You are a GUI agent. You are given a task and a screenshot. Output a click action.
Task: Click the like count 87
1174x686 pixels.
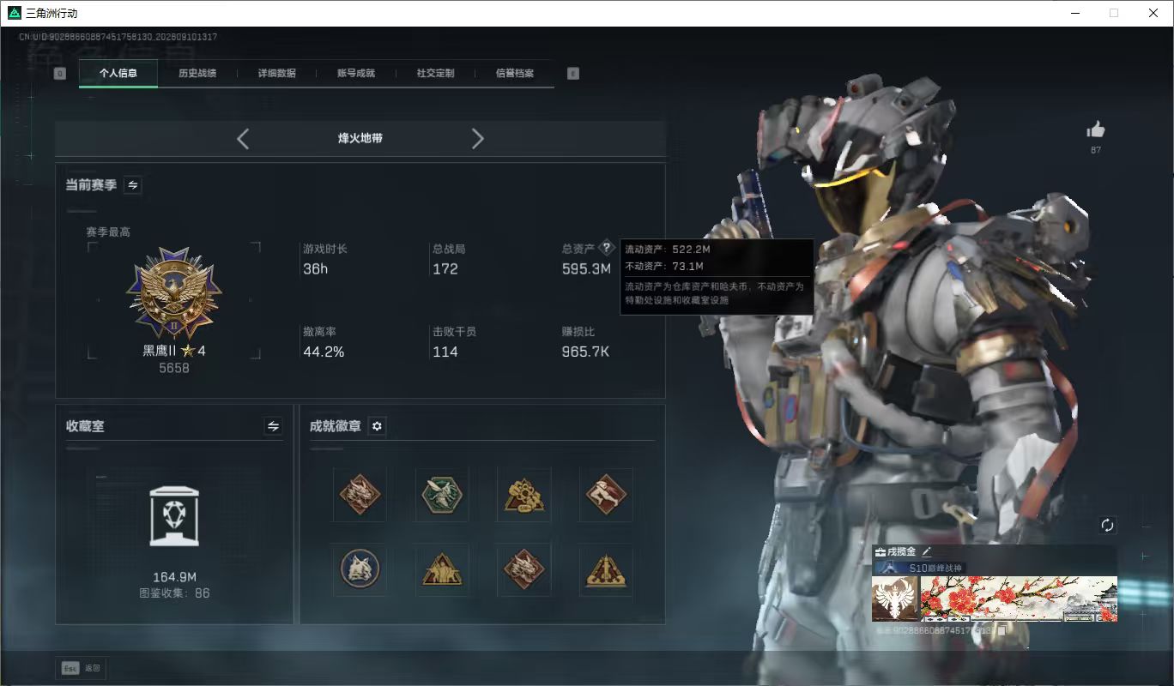[1096, 150]
